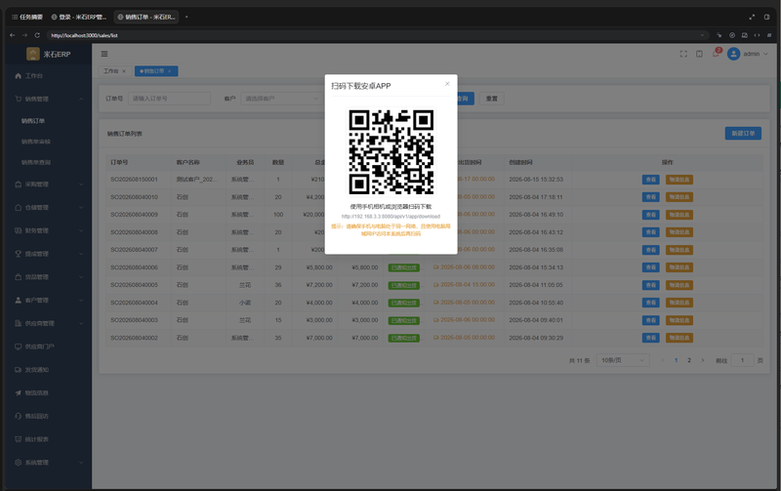This screenshot has width=781, height=491.
Task: Close the 扫码下载安卓APP dialog
Action: pos(447,84)
